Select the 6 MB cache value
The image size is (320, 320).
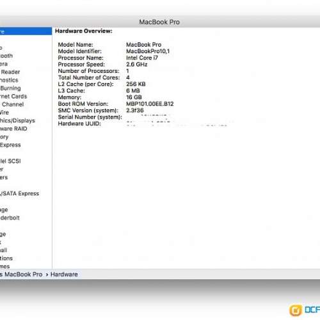tap(133, 91)
